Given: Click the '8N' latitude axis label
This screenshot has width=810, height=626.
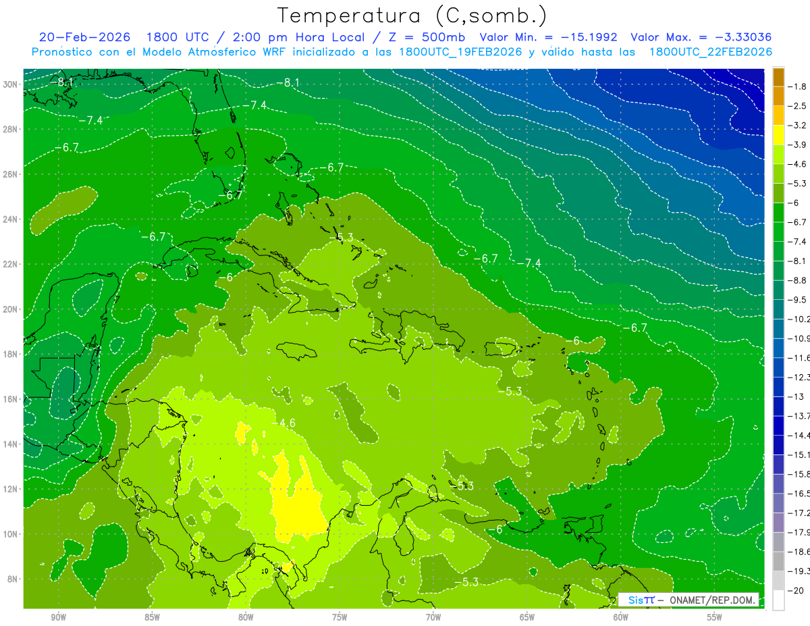Looking at the screenshot, I should (14, 579).
